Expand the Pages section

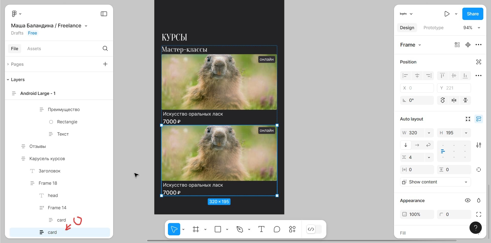pyautogui.click(x=8, y=64)
